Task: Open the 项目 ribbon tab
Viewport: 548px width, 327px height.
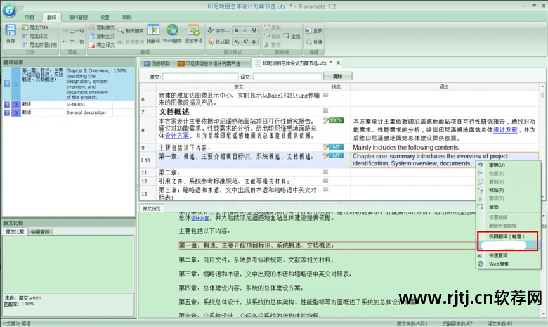Action: [30, 17]
